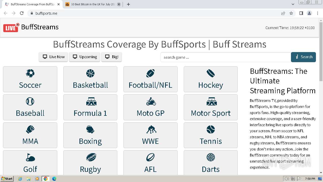Open the Hockey category card
The width and height of the screenshot is (323, 182).
coord(211,79)
